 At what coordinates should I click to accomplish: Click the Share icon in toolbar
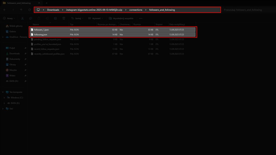56,18
